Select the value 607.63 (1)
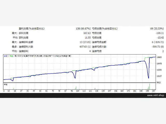The width and height of the screenshot is (166, 124). pyautogui.click(x=85, y=47)
